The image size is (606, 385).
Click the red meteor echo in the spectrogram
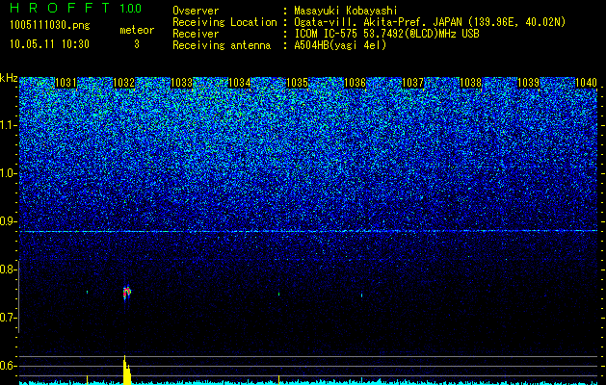tap(126, 293)
